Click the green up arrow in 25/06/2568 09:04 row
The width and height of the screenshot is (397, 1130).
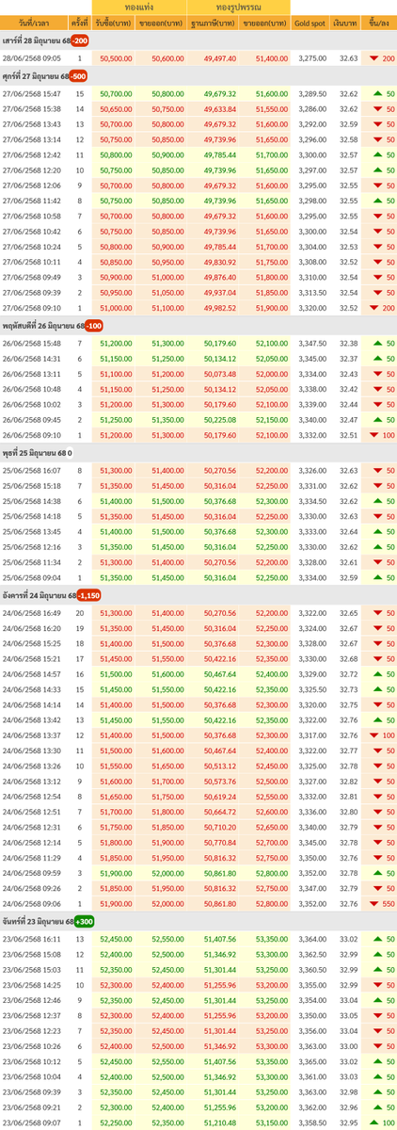377,577
